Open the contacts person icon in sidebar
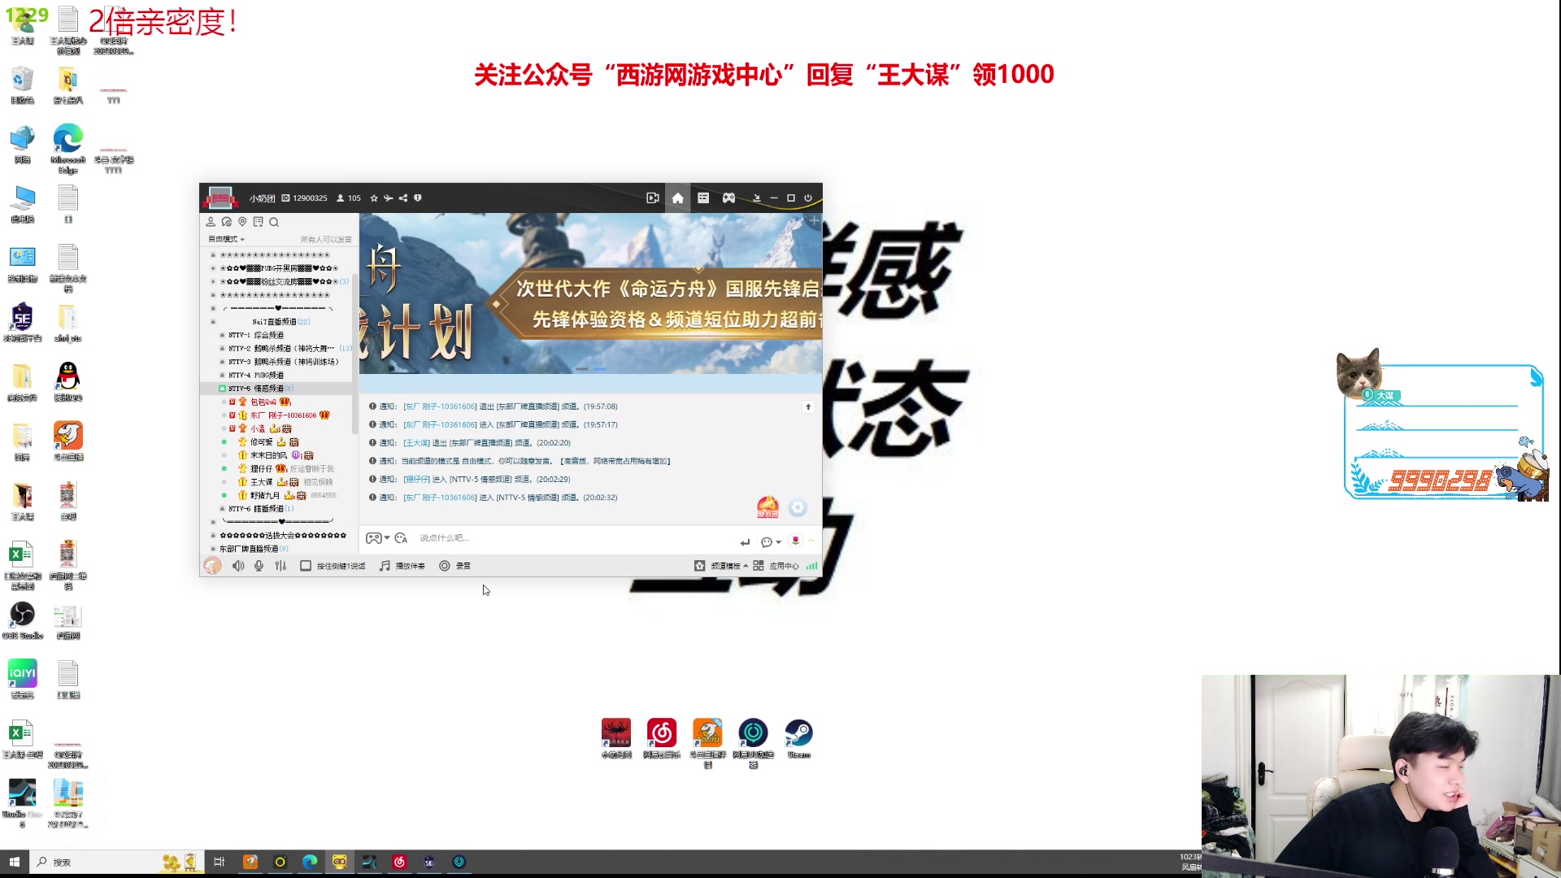The height and width of the screenshot is (878, 1561). (x=211, y=222)
